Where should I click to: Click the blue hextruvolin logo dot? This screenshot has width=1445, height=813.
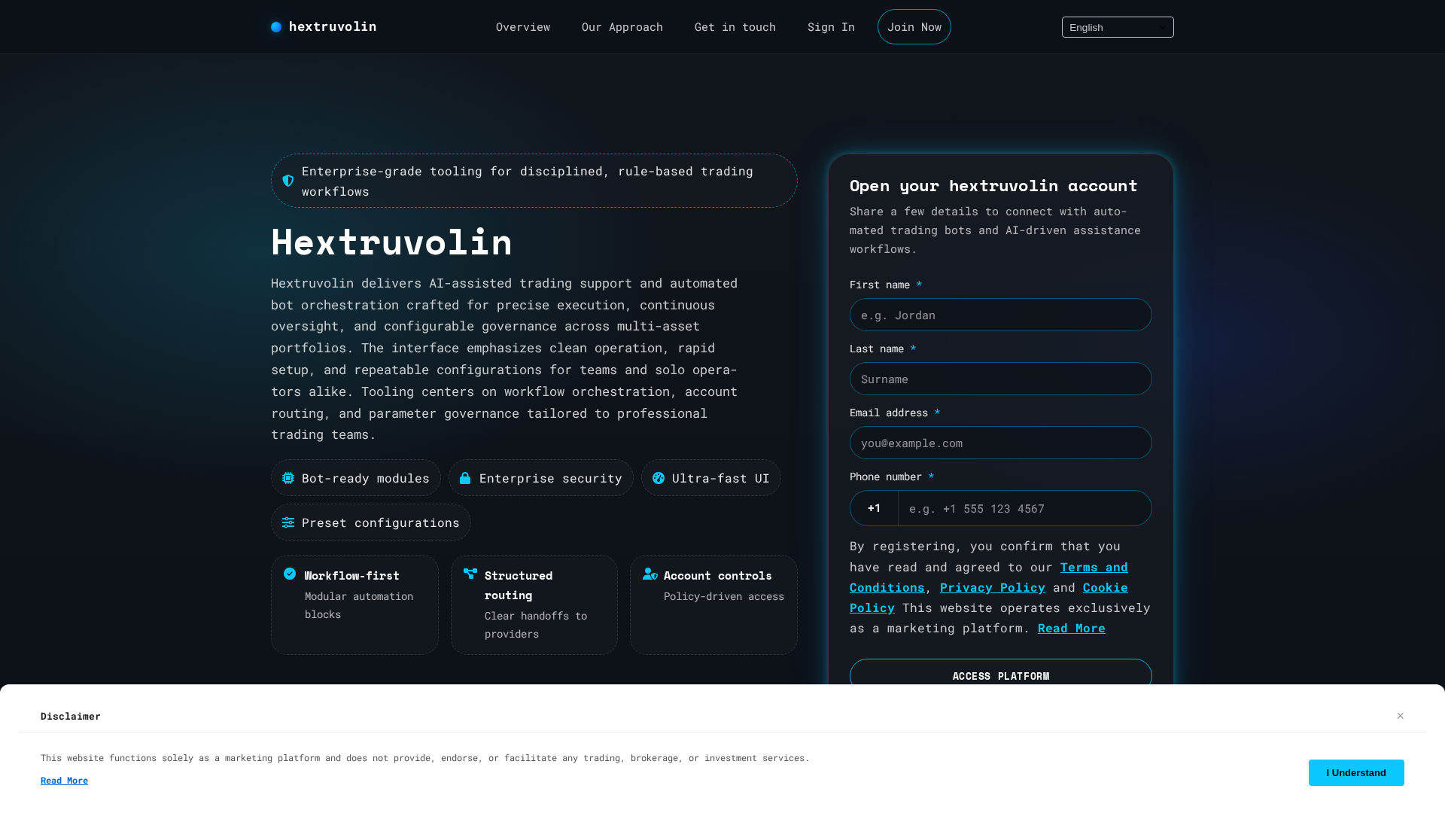point(276,27)
